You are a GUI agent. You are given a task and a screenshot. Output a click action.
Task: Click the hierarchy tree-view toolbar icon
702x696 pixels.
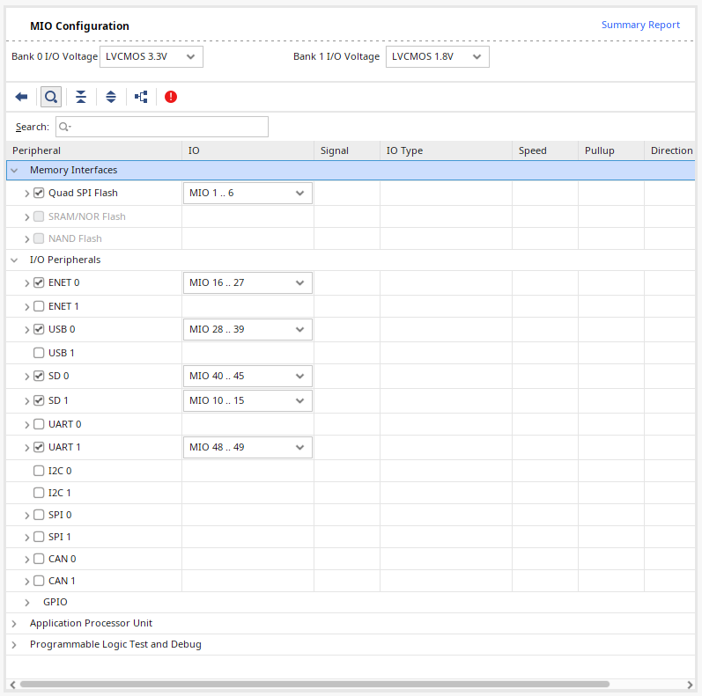tap(141, 97)
